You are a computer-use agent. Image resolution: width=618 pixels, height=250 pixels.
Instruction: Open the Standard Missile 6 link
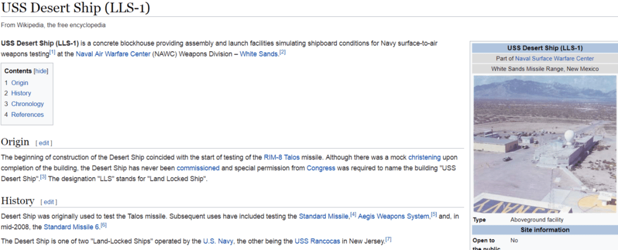pyautogui.click(x=71, y=227)
